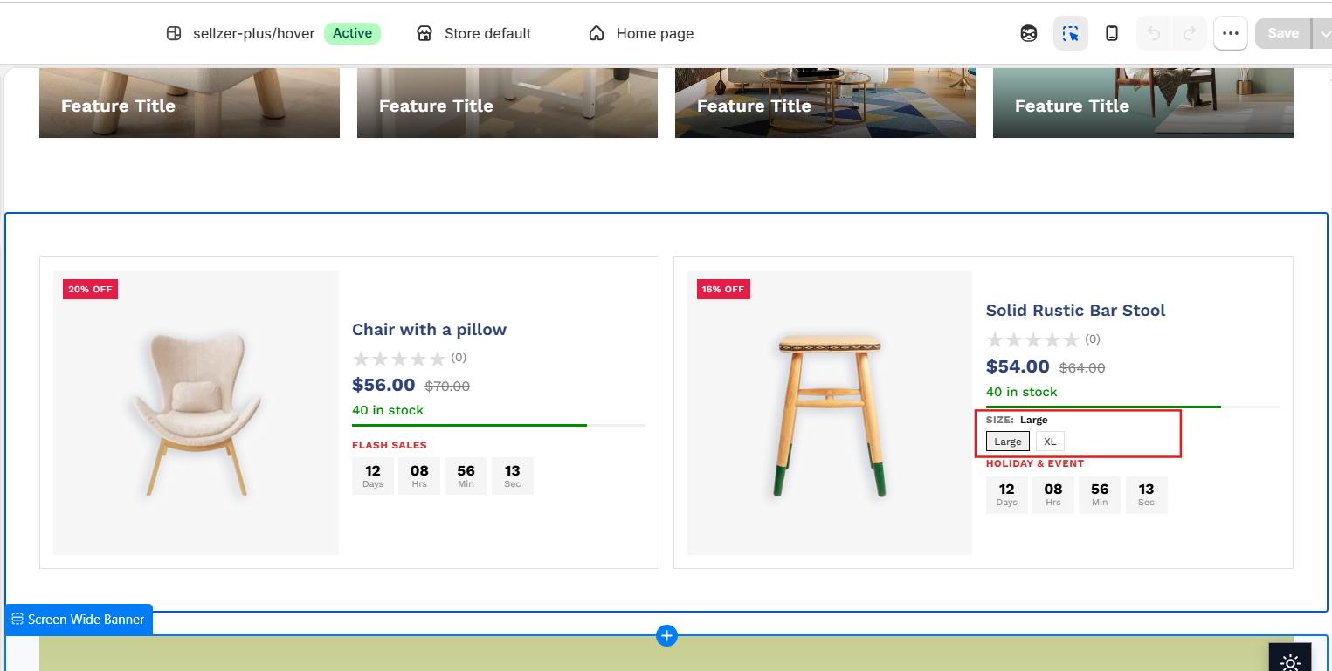Open the chair with pillow product image
This screenshot has height=671, width=1332.
click(196, 413)
